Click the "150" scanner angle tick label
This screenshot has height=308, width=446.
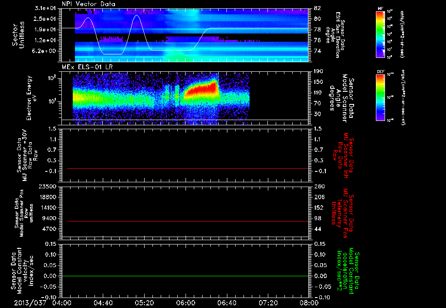click(x=319, y=82)
